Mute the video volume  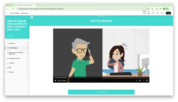[x=140, y=80]
